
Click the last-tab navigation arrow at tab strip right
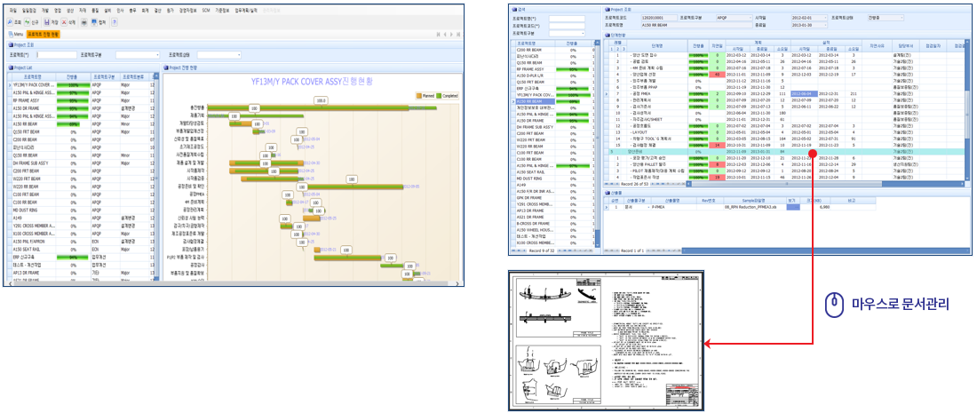(458, 35)
